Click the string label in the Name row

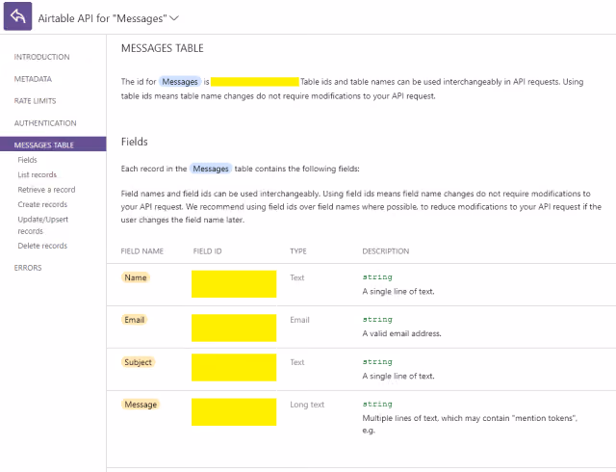pyautogui.click(x=377, y=277)
